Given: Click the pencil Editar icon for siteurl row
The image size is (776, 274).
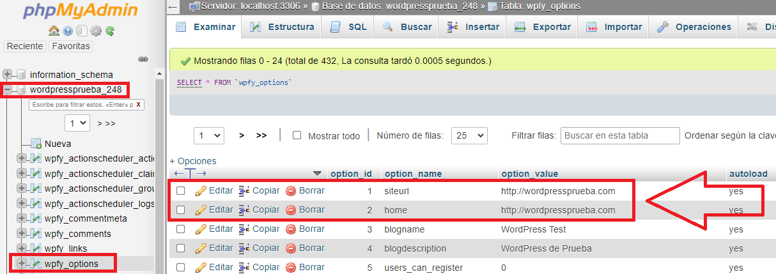Looking at the screenshot, I should pyautogui.click(x=201, y=190).
